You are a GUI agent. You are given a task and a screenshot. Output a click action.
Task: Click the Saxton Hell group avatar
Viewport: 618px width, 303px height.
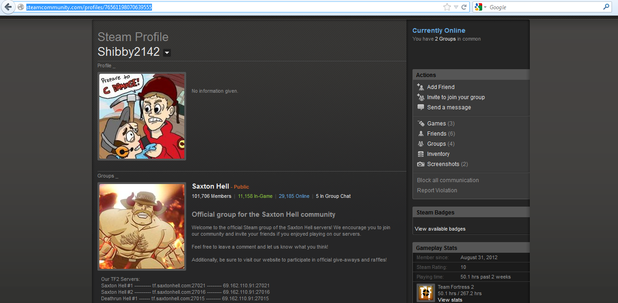coord(142,226)
